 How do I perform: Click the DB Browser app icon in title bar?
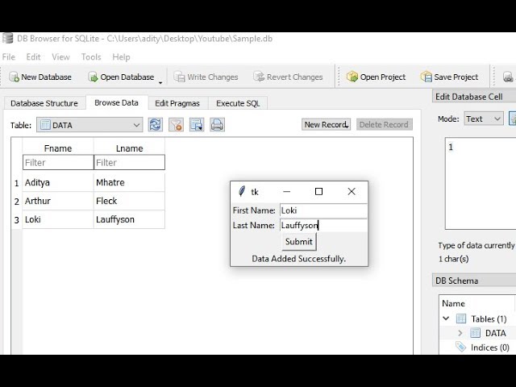[7, 39]
